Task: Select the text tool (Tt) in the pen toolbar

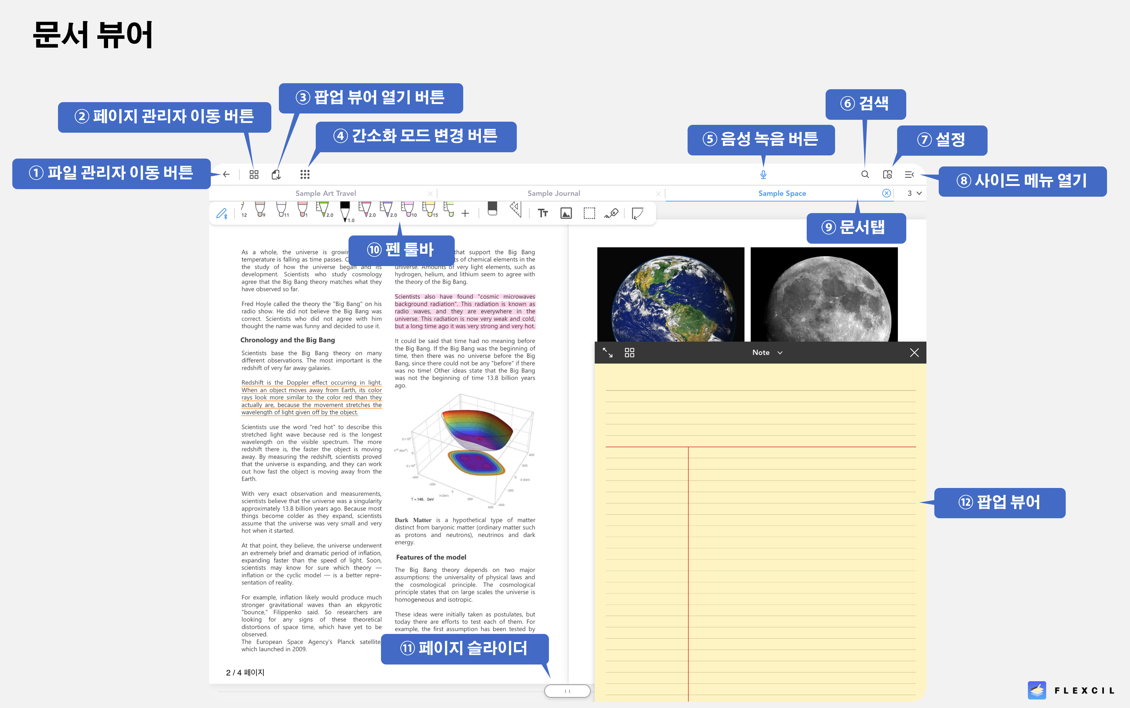Action: point(543,213)
